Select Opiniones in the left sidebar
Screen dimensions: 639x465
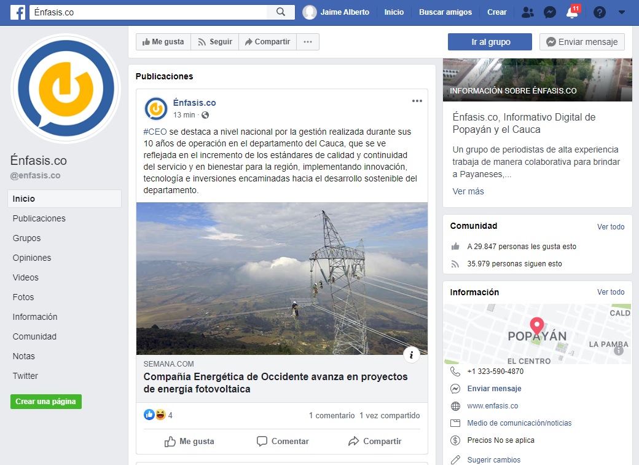[x=32, y=258]
